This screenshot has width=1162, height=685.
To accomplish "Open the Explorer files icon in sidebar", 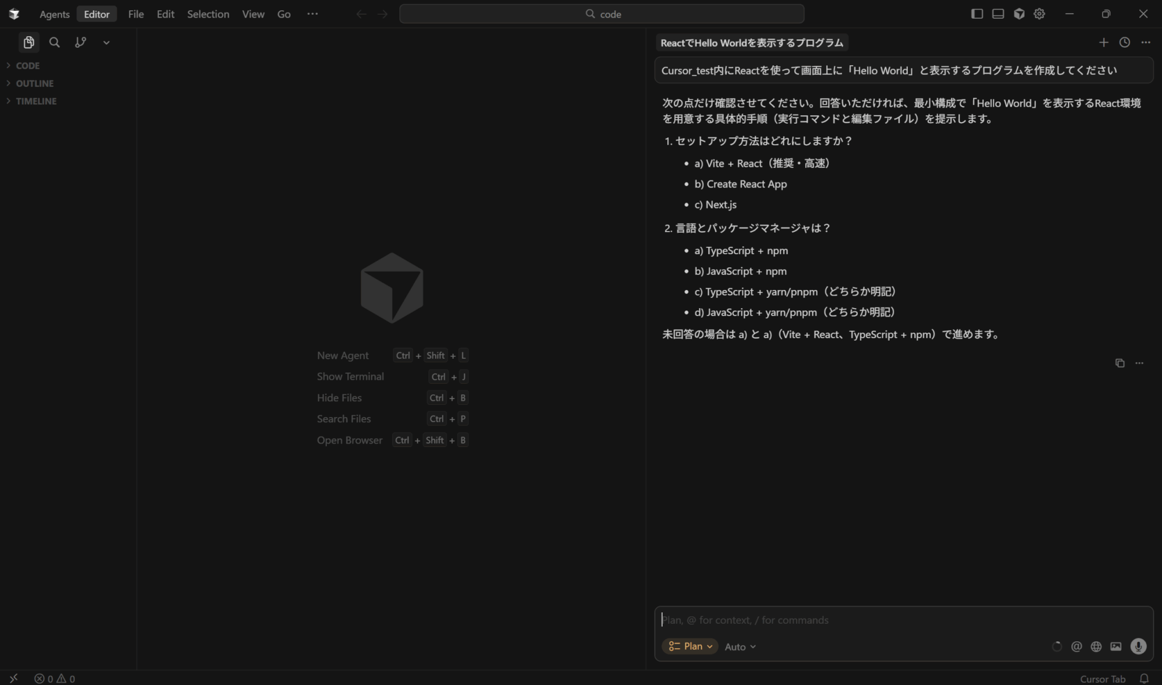I will tap(28, 43).
